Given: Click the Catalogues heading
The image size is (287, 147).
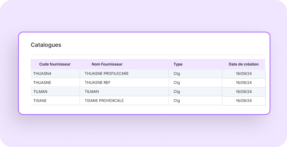Looking at the screenshot, I should [46, 45].
